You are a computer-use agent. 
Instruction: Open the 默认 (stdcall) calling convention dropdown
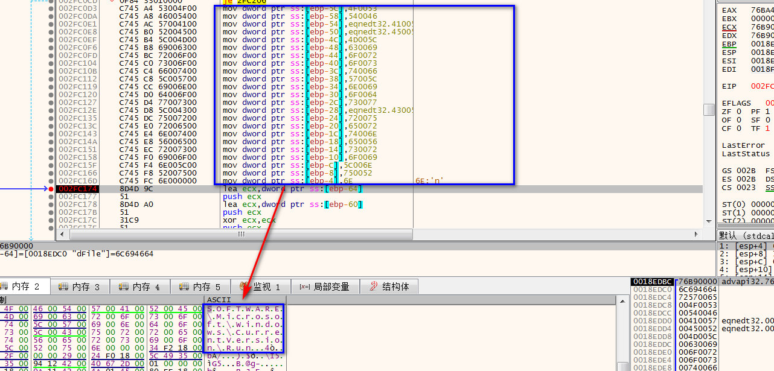tap(745, 235)
